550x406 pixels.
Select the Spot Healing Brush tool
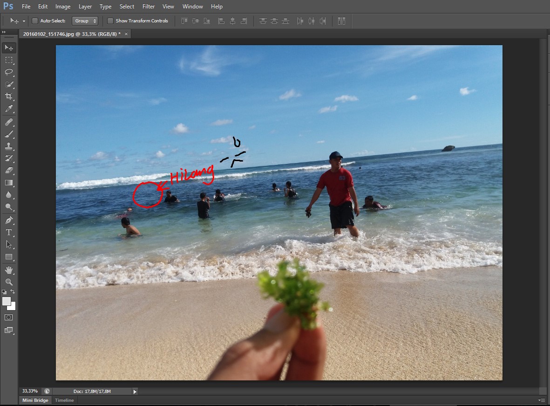9,122
